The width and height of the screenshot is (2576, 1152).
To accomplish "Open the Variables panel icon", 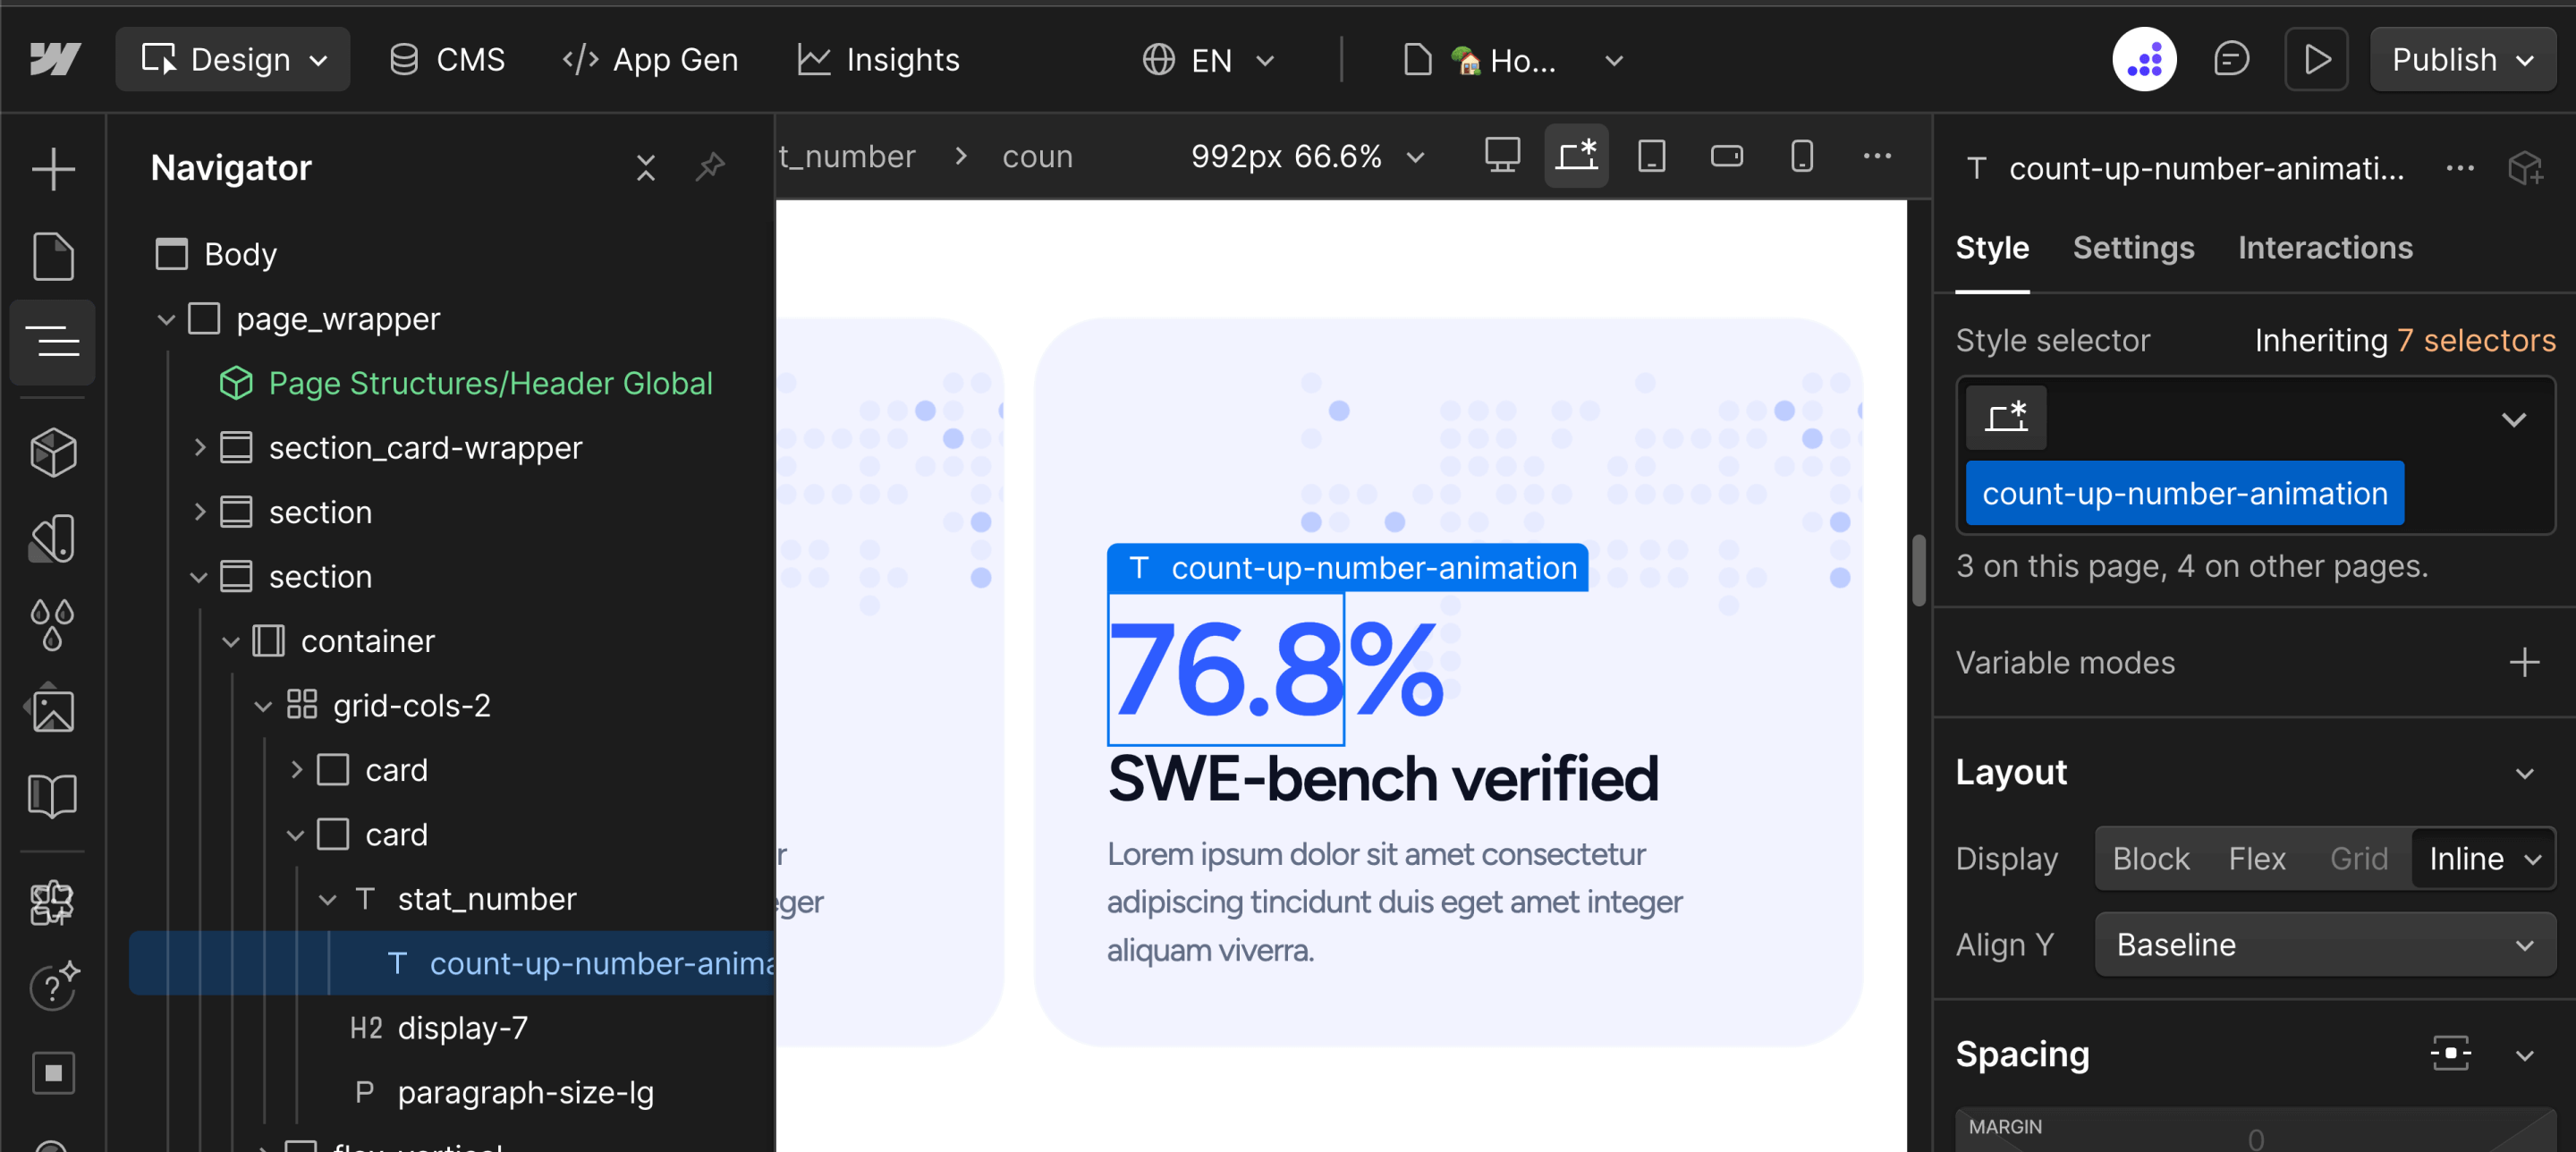I will [53, 539].
